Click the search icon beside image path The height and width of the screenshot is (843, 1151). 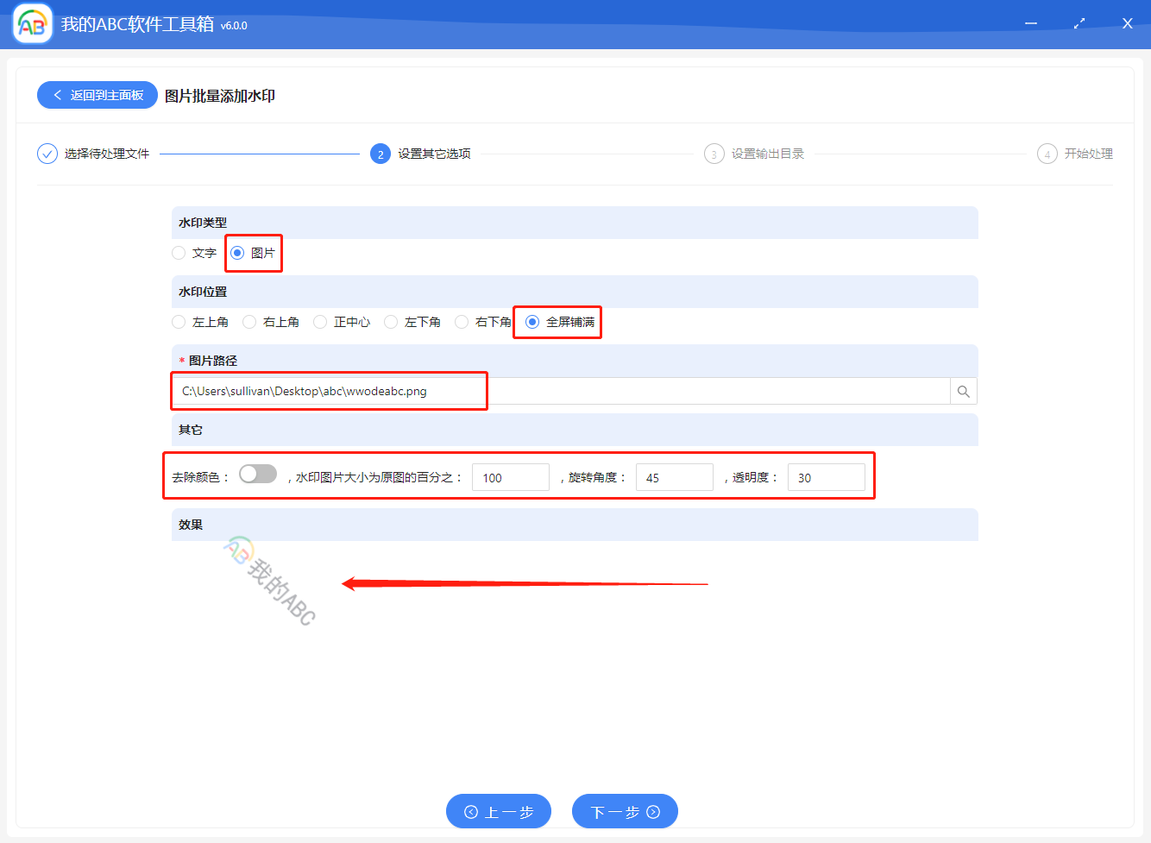(x=963, y=392)
